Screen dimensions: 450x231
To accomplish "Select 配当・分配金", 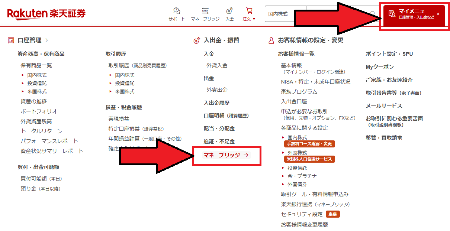I will [x=219, y=128].
